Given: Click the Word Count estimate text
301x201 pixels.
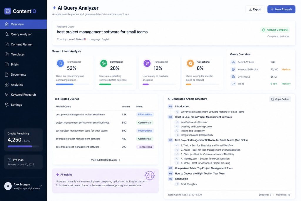Looking at the screenshot, I should [185, 195].
